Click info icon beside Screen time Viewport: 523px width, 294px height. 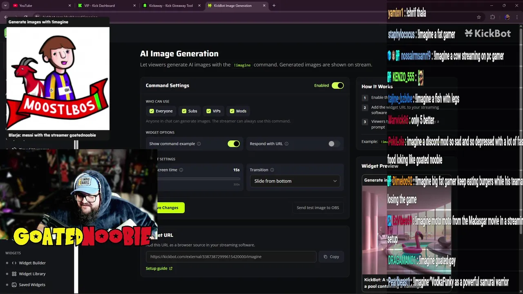pos(181,170)
